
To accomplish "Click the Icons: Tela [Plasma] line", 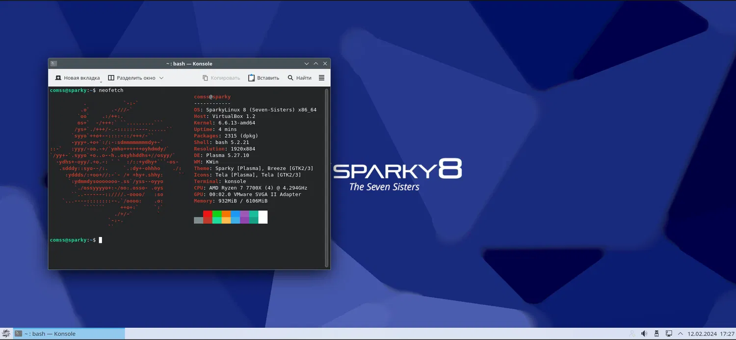I will coord(247,175).
